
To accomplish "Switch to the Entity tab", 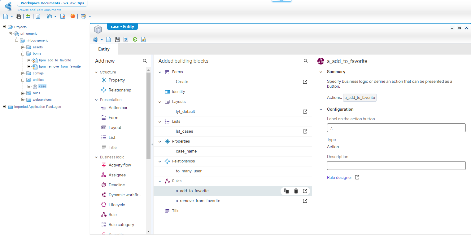I will (104, 49).
